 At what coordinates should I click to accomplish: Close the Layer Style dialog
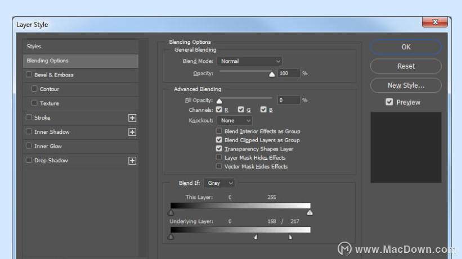point(435,22)
